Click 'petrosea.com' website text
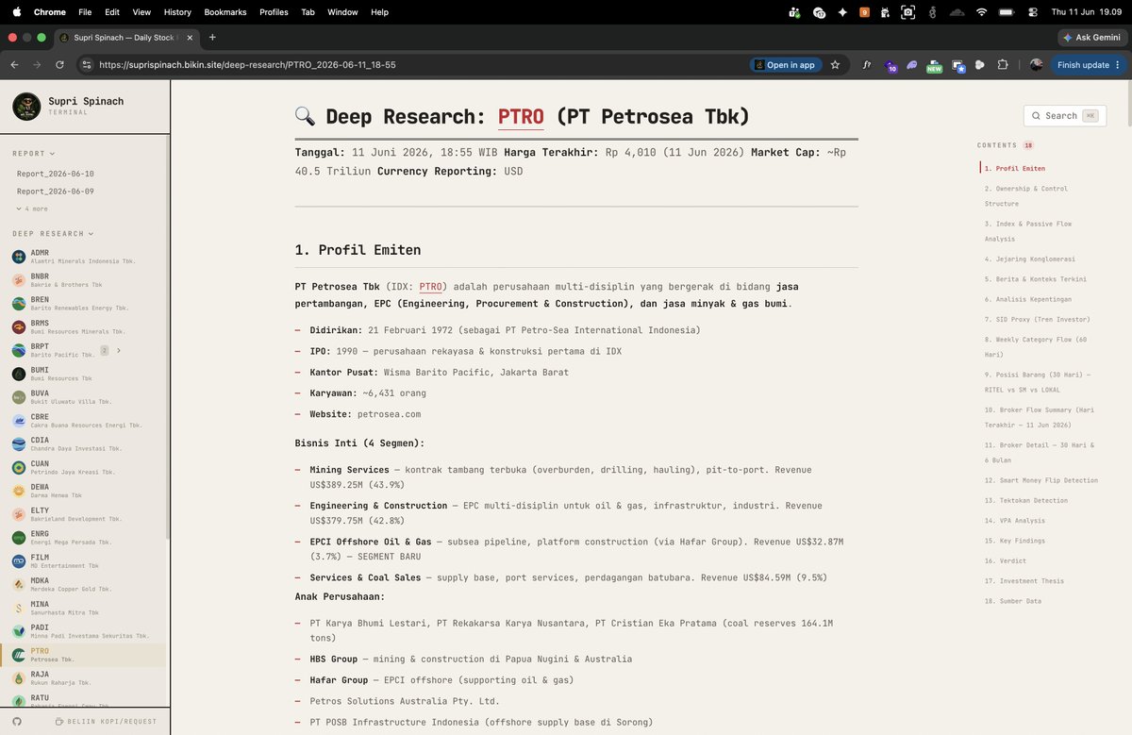This screenshot has height=735, width=1132. 389,414
